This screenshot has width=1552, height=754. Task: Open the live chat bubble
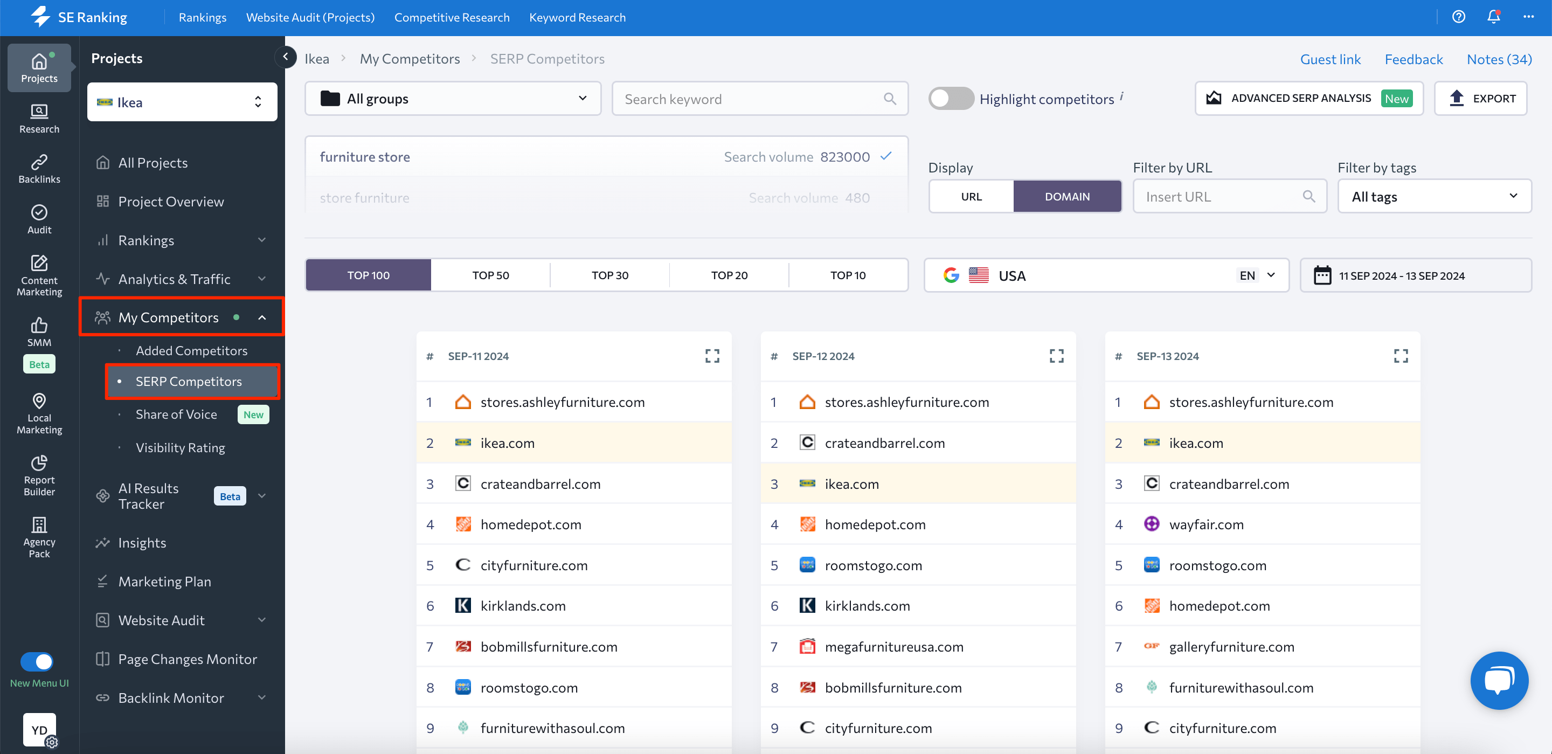pyautogui.click(x=1499, y=680)
